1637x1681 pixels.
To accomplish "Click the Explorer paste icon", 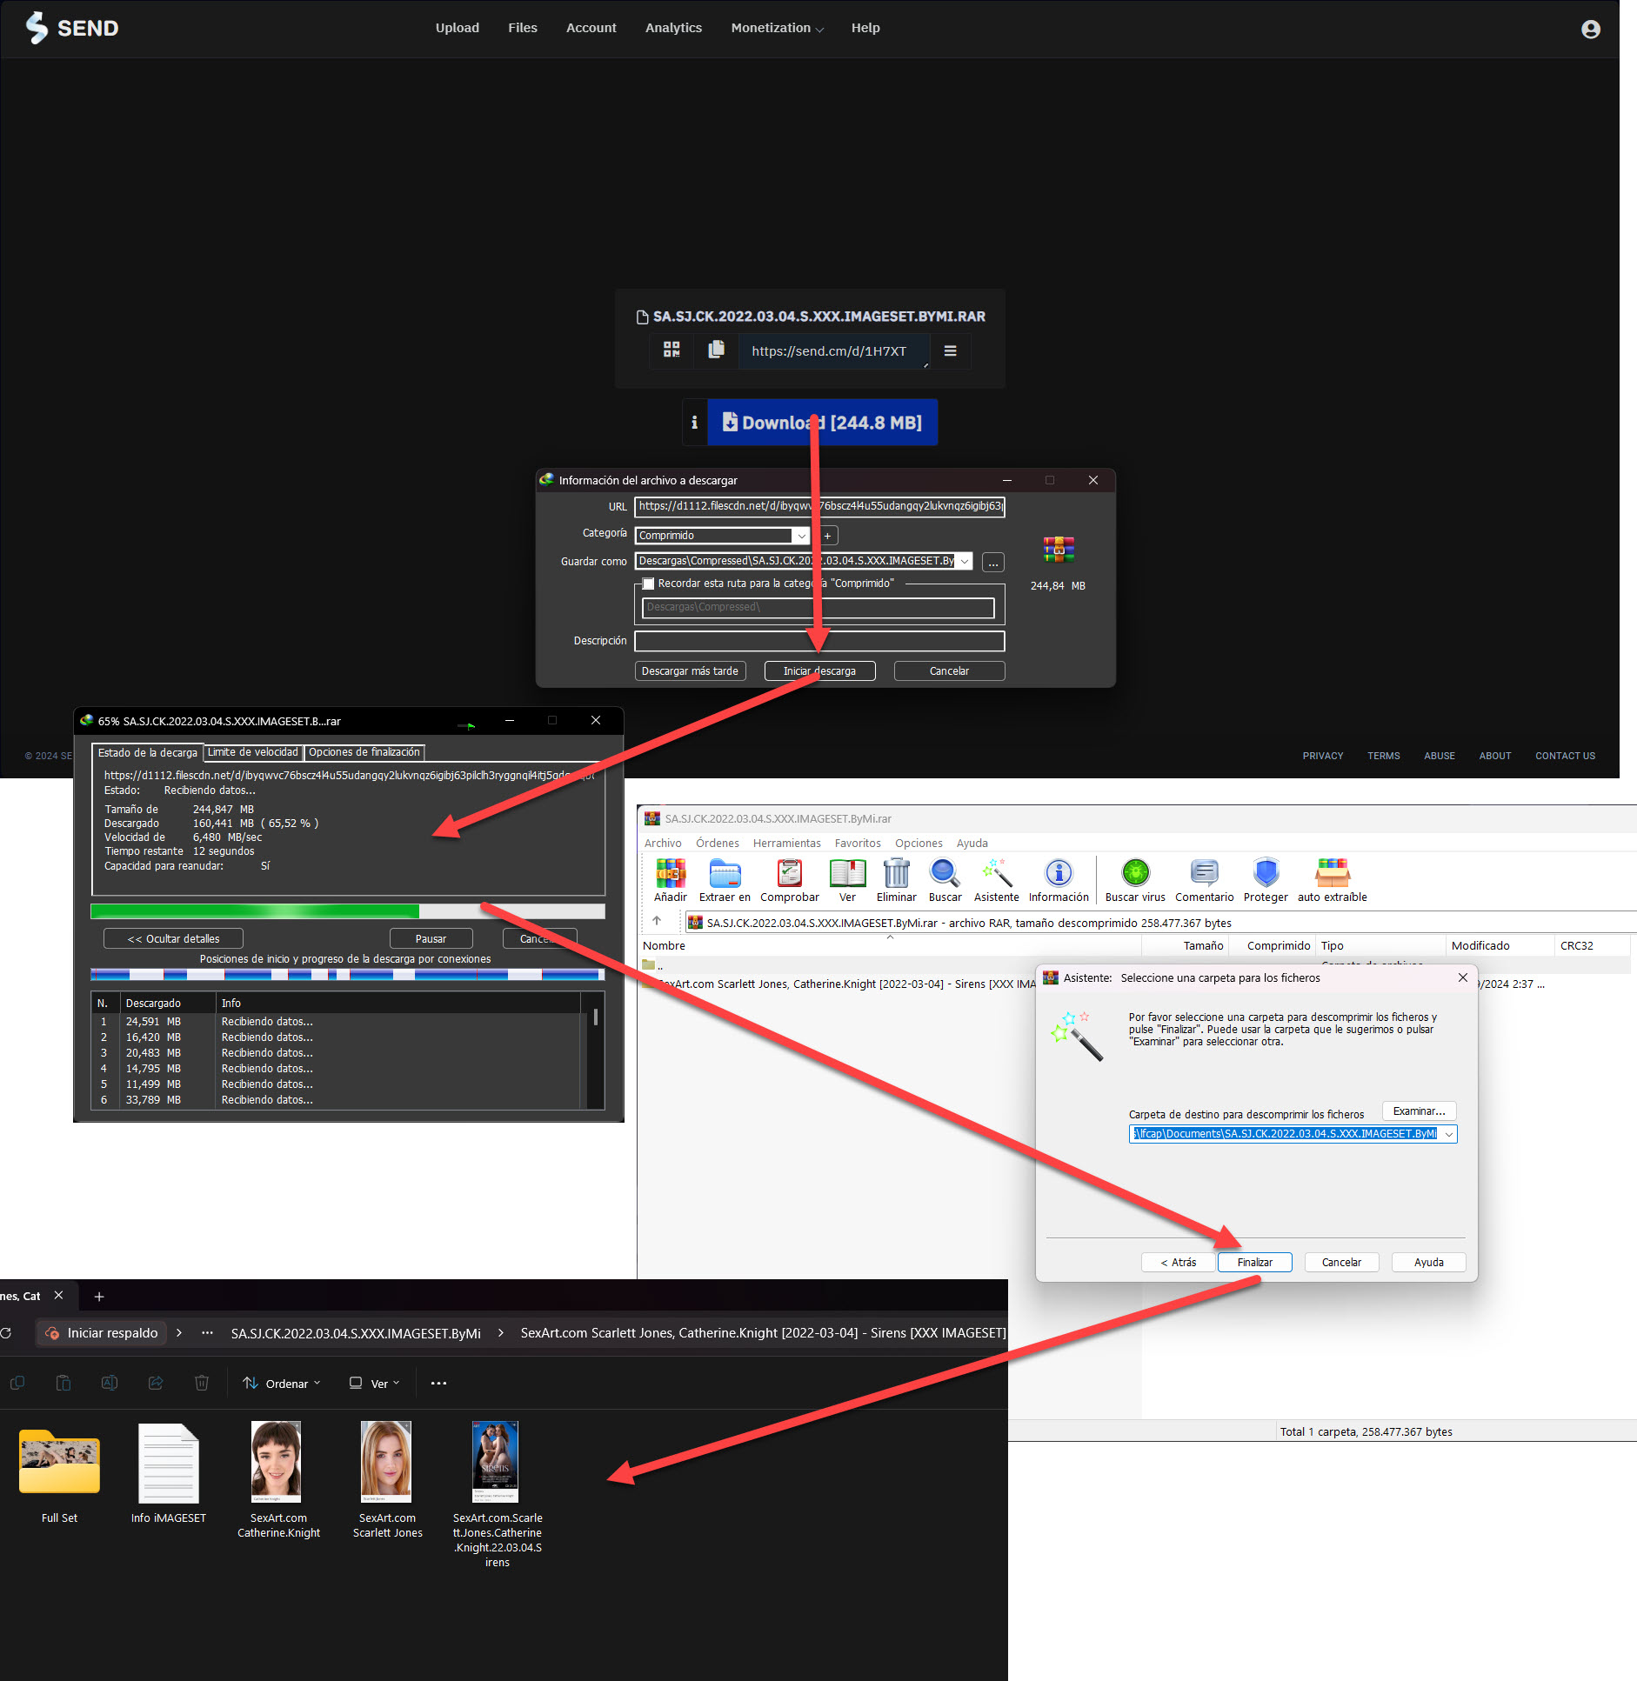I will [x=63, y=1383].
